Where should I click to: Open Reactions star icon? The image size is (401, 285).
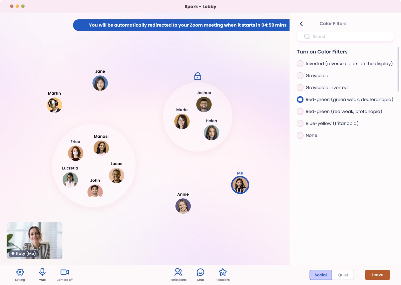point(223,272)
